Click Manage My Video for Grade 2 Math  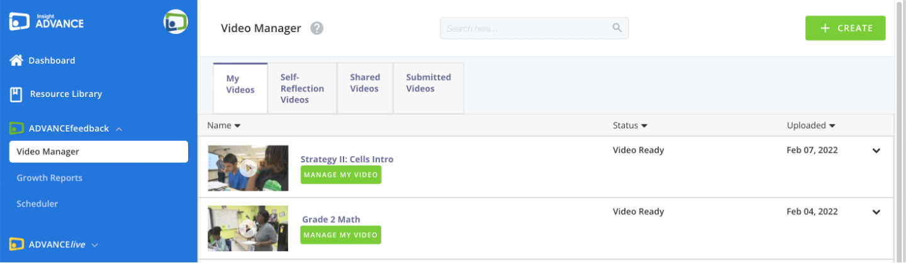340,235
